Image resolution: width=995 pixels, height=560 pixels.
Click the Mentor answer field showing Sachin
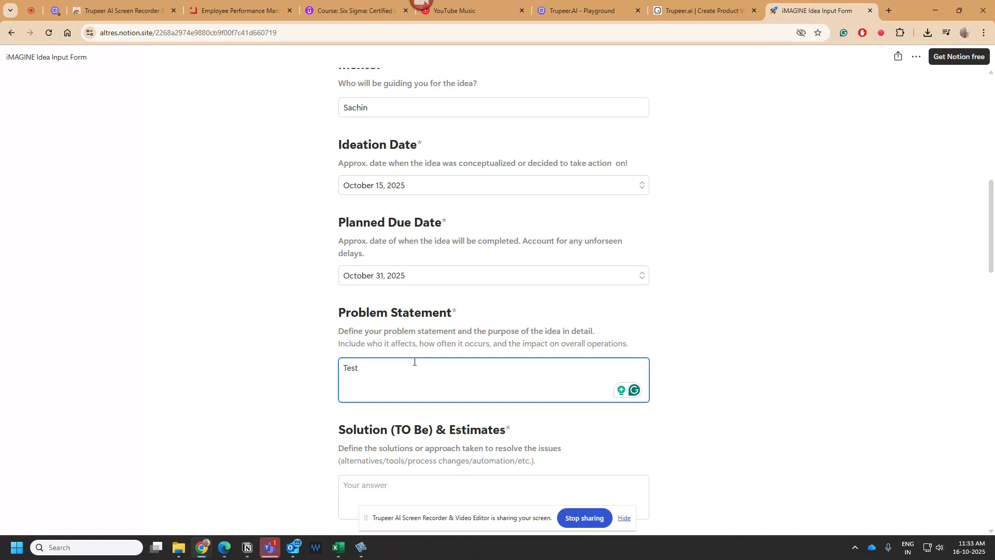click(x=493, y=107)
